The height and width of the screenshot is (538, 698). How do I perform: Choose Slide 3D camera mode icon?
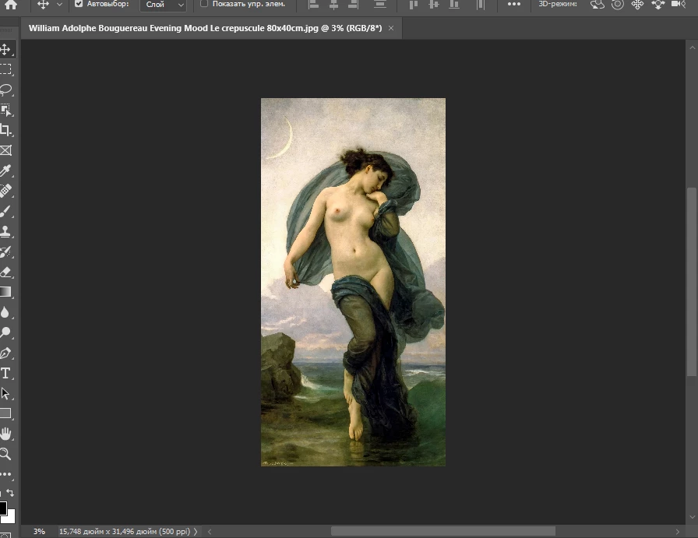[658, 5]
